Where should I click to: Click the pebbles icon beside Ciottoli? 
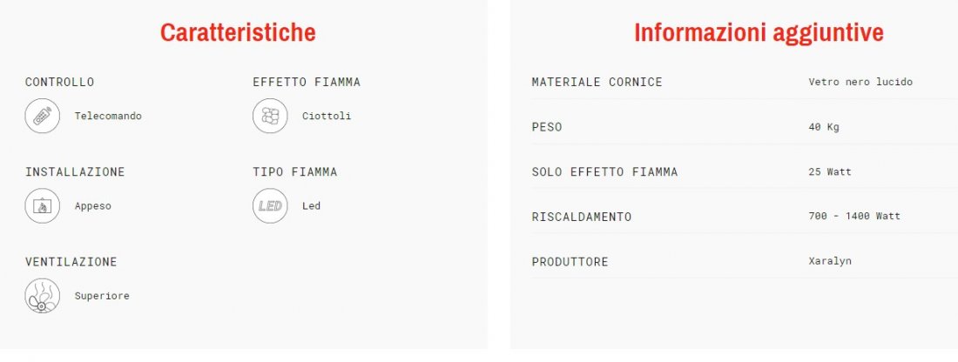pos(270,116)
